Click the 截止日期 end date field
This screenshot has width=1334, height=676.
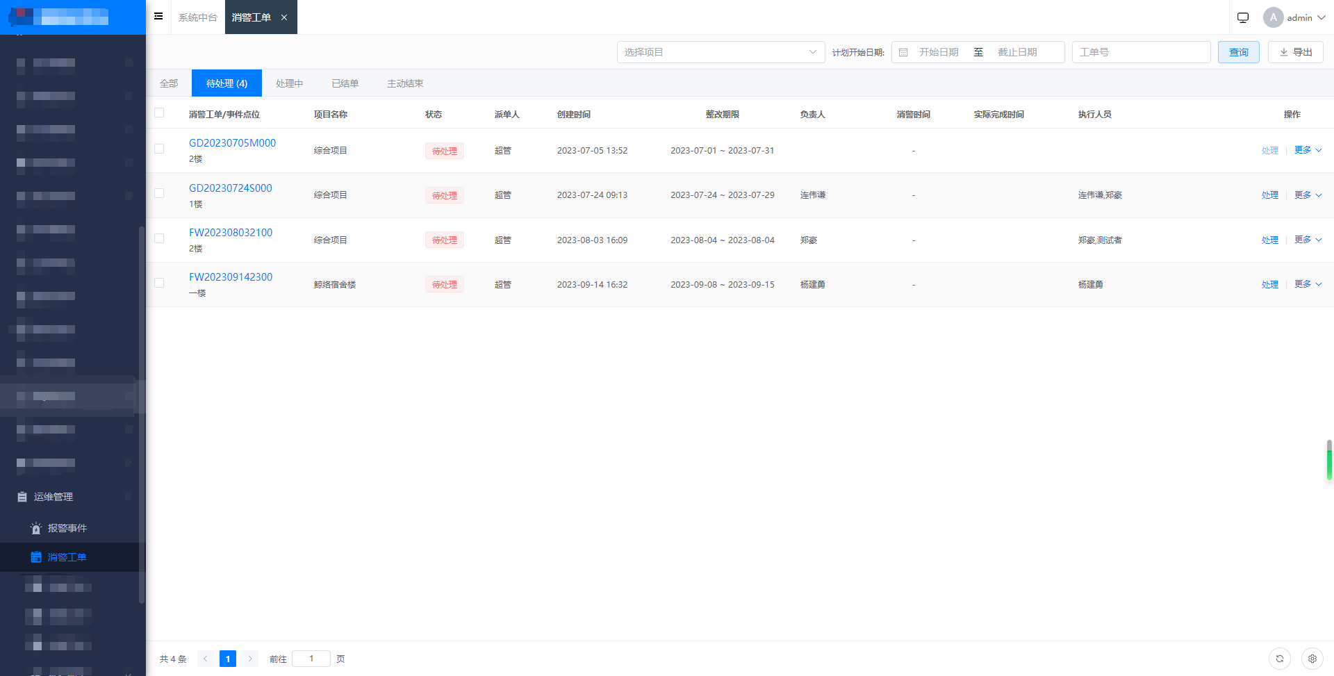pos(1017,52)
